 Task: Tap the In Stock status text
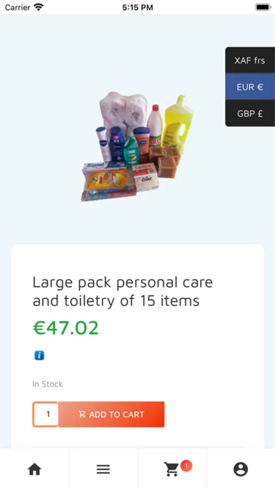pyautogui.click(x=48, y=384)
